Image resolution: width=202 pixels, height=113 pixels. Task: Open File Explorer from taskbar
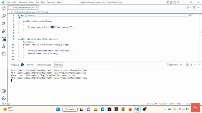click(x=96, y=109)
